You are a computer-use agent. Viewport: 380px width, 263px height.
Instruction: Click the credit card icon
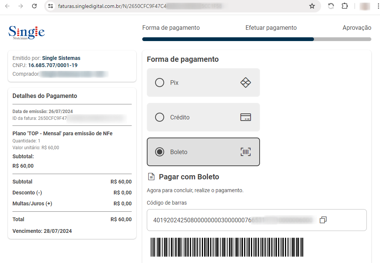[246, 117]
